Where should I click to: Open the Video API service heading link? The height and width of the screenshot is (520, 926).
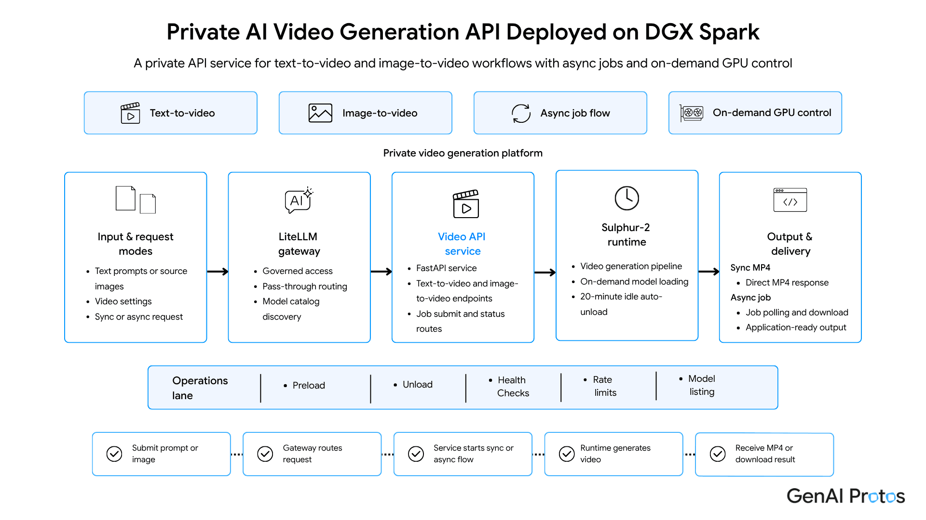(x=462, y=244)
